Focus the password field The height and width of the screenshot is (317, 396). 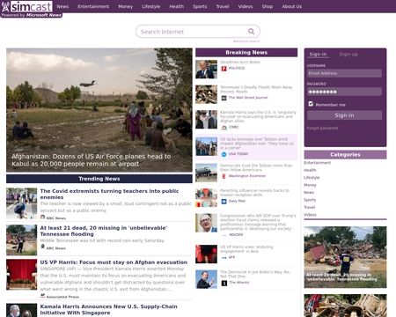coord(344,92)
